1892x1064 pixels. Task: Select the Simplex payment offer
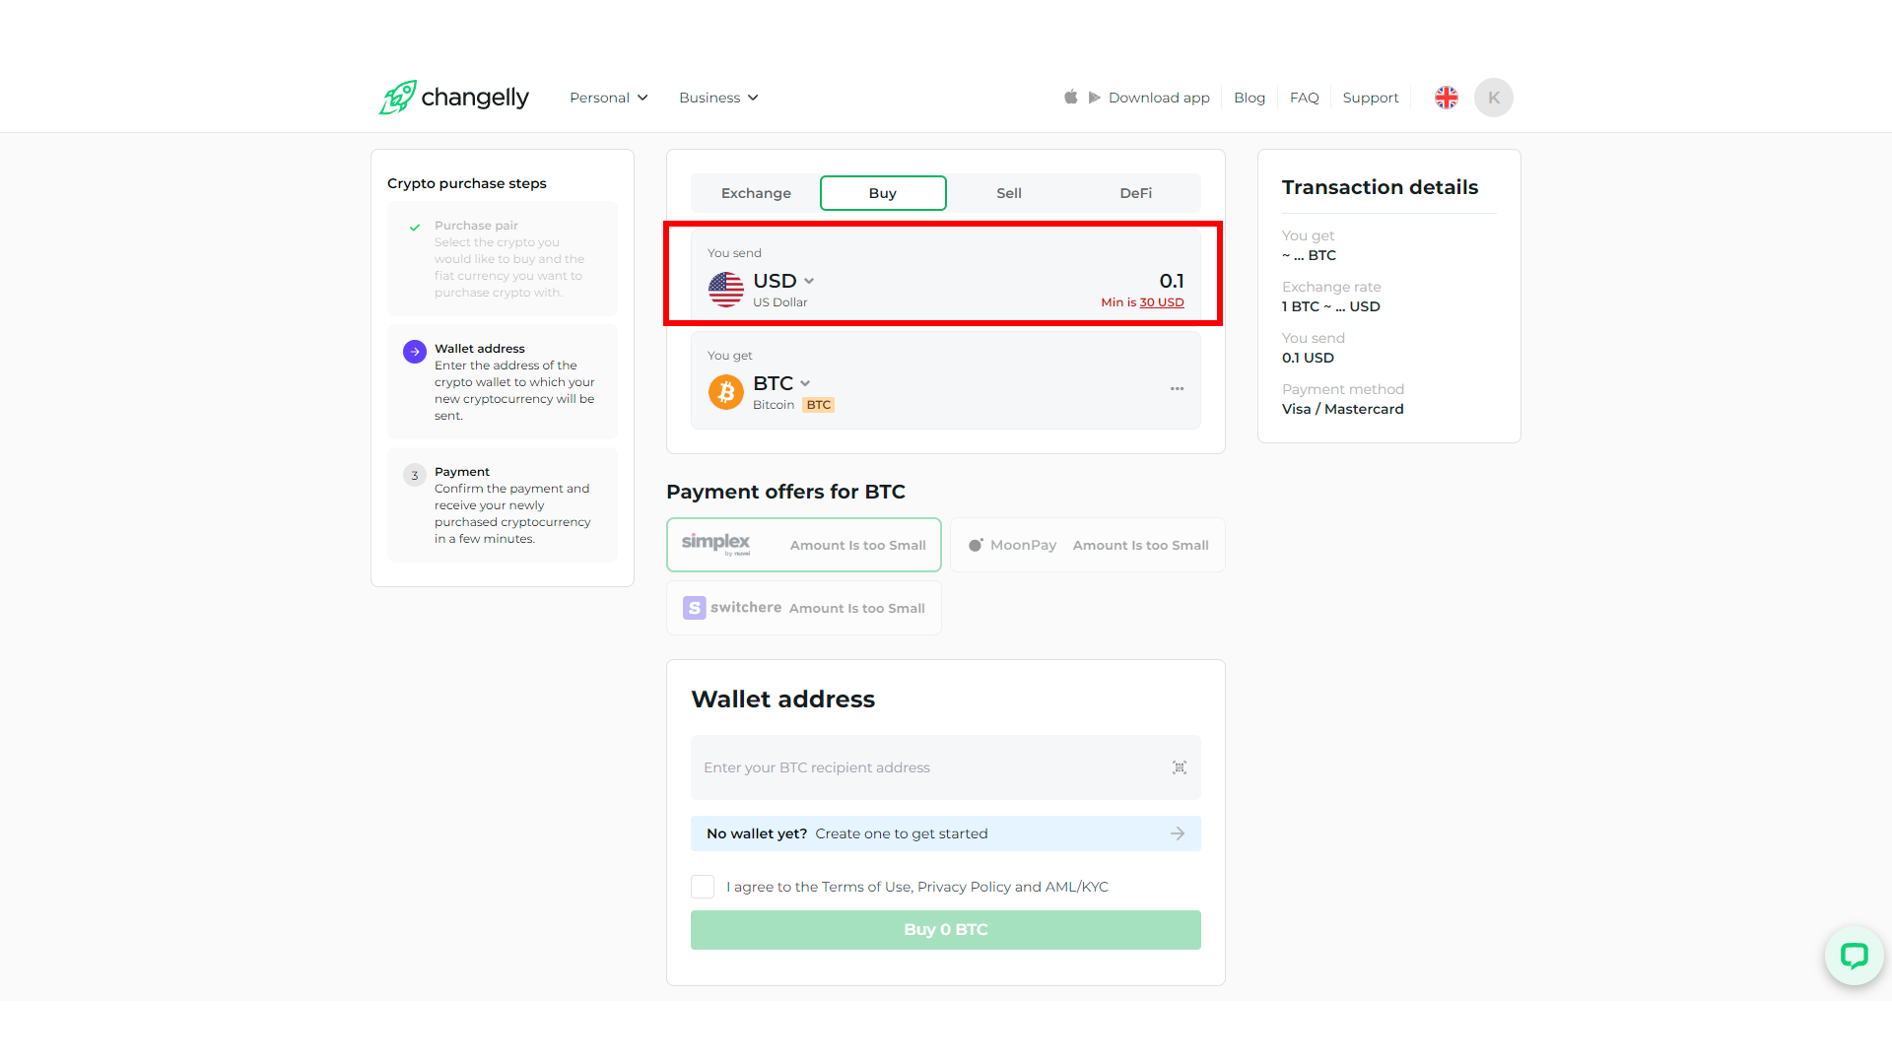click(x=803, y=544)
